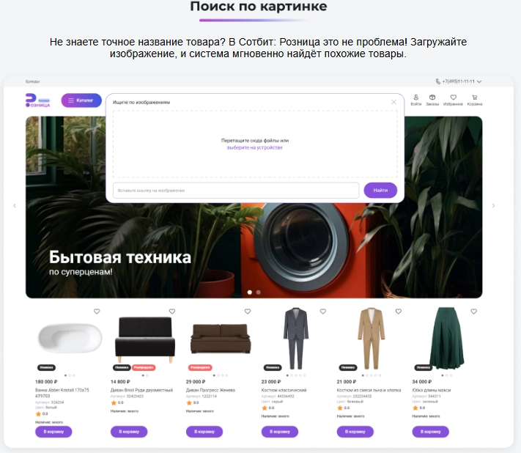This screenshot has height=453, width=521.
Task: Close the image search popup
Action: (393, 102)
